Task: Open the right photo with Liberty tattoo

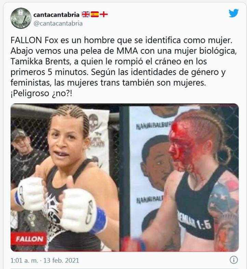Action: tap(179, 178)
